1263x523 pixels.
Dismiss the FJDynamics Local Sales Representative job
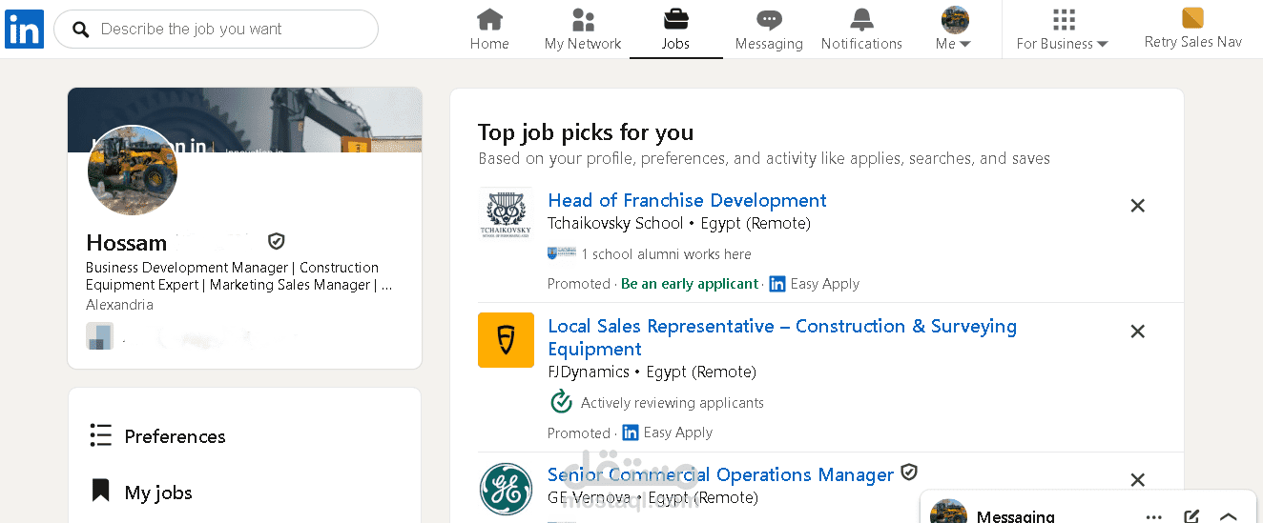[1137, 332]
